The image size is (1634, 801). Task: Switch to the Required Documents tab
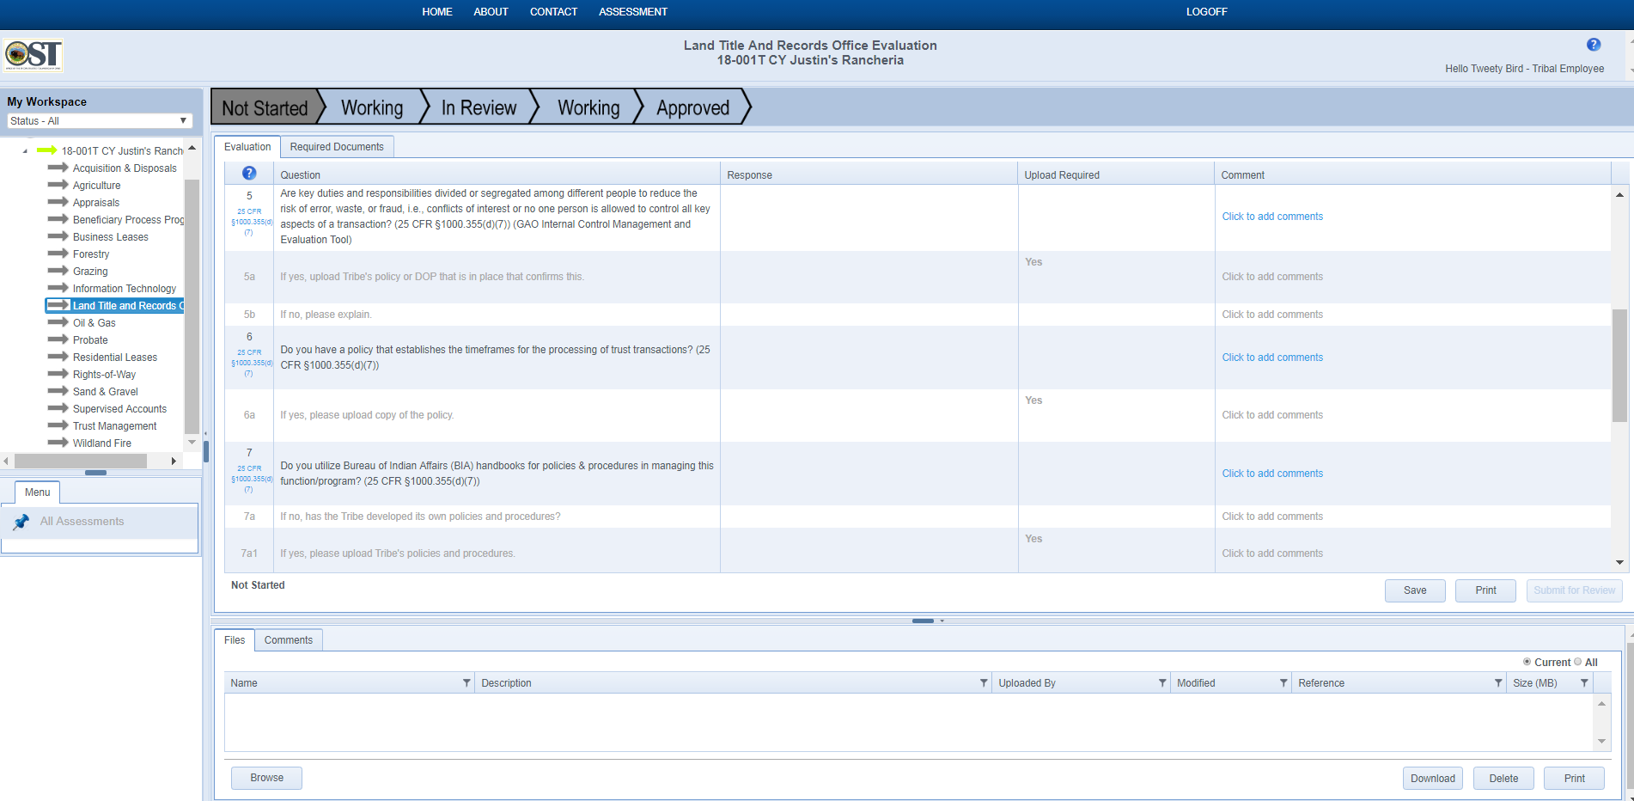coord(337,147)
